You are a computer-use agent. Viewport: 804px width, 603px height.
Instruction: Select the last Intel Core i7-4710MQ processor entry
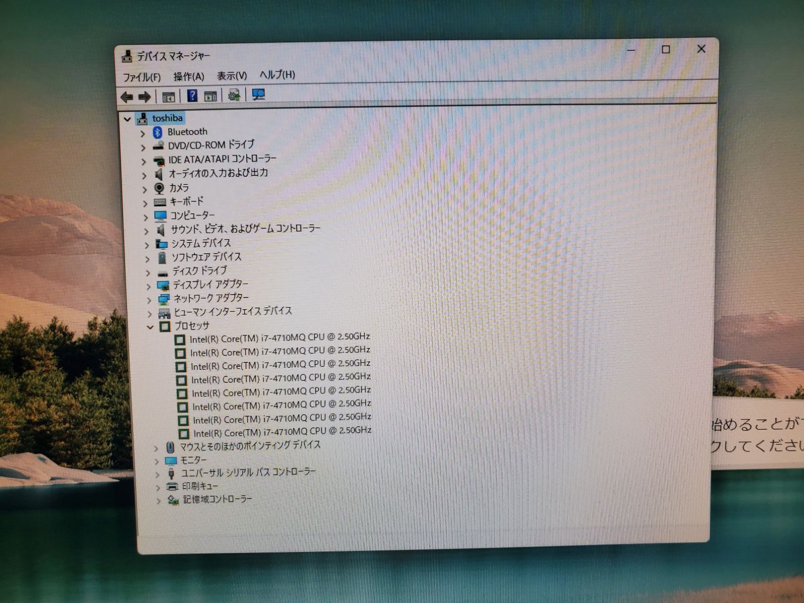coord(282,432)
